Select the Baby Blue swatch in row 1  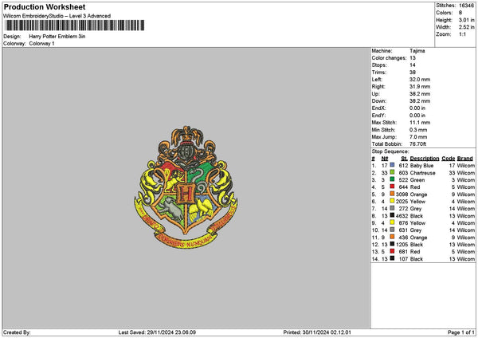tap(392, 165)
